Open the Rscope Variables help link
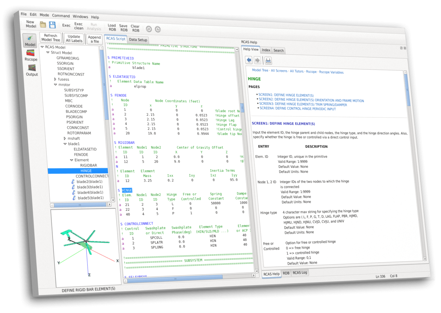 pyautogui.click(x=331, y=72)
